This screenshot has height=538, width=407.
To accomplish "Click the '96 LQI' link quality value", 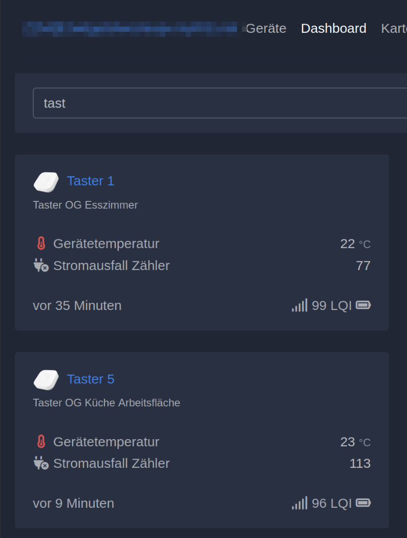I will pyautogui.click(x=331, y=503).
